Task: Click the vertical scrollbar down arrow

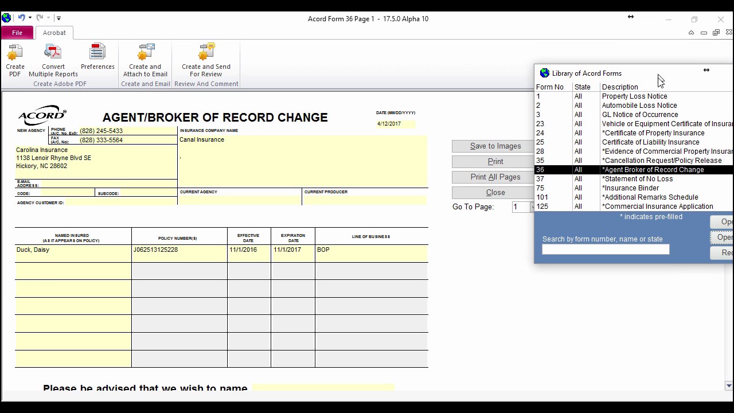Action: tap(729, 386)
